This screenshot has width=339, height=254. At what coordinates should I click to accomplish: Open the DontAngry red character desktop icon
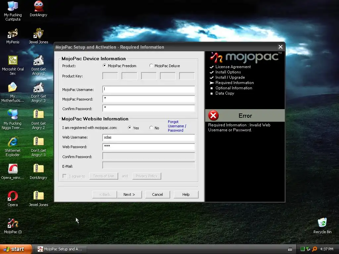coord(38,6)
